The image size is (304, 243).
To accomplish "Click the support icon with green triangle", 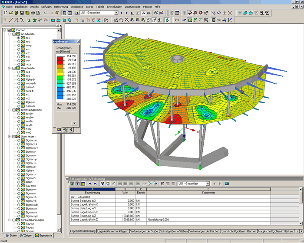I will 29,20.
